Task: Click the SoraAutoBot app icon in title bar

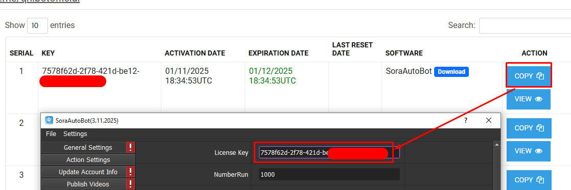Action: [x=49, y=121]
